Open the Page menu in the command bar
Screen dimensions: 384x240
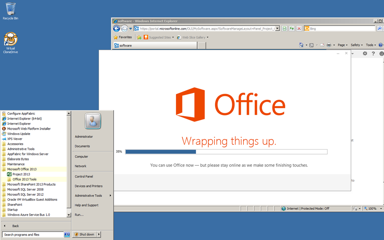coord(342,45)
